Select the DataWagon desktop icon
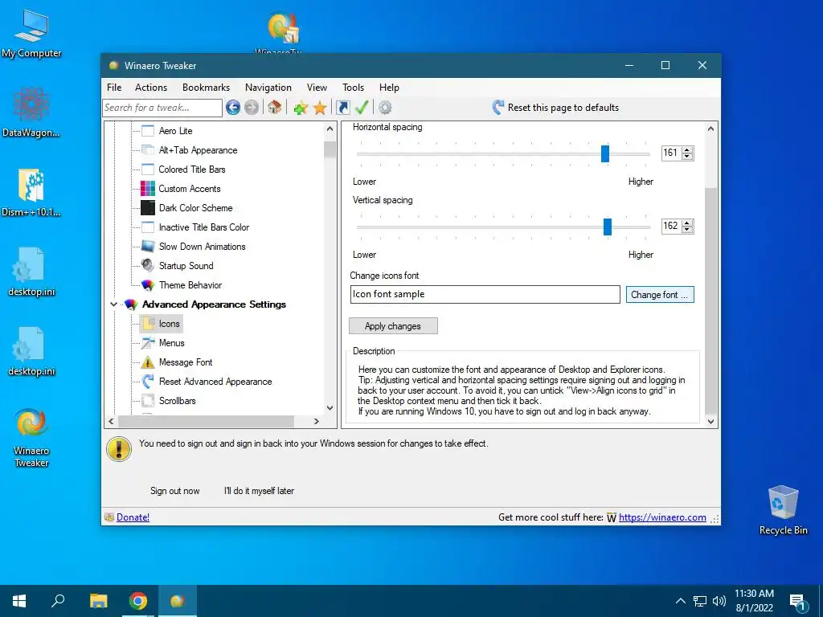Viewport: 823px width, 617px height. (31, 112)
